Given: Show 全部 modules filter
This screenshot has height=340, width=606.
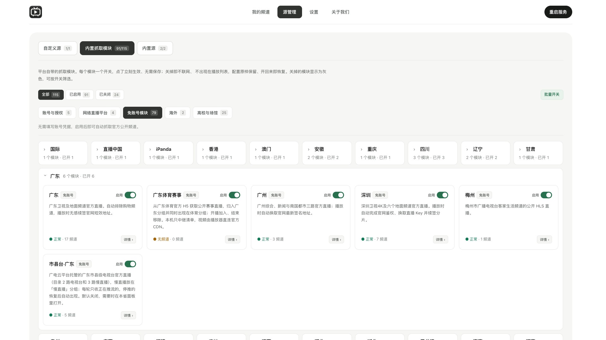Looking at the screenshot, I should pyautogui.click(x=51, y=94).
